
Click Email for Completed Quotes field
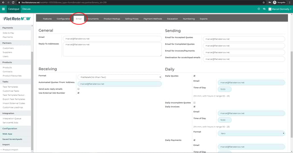244,46
